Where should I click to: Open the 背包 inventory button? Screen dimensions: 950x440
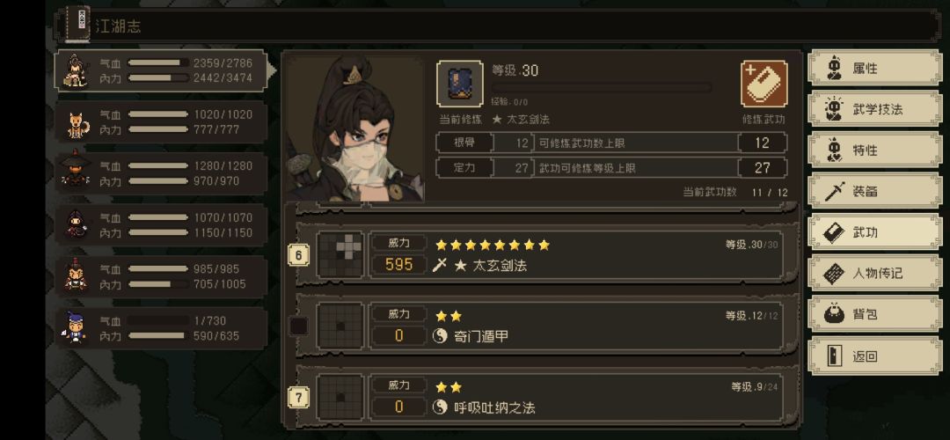[x=875, y=314]
